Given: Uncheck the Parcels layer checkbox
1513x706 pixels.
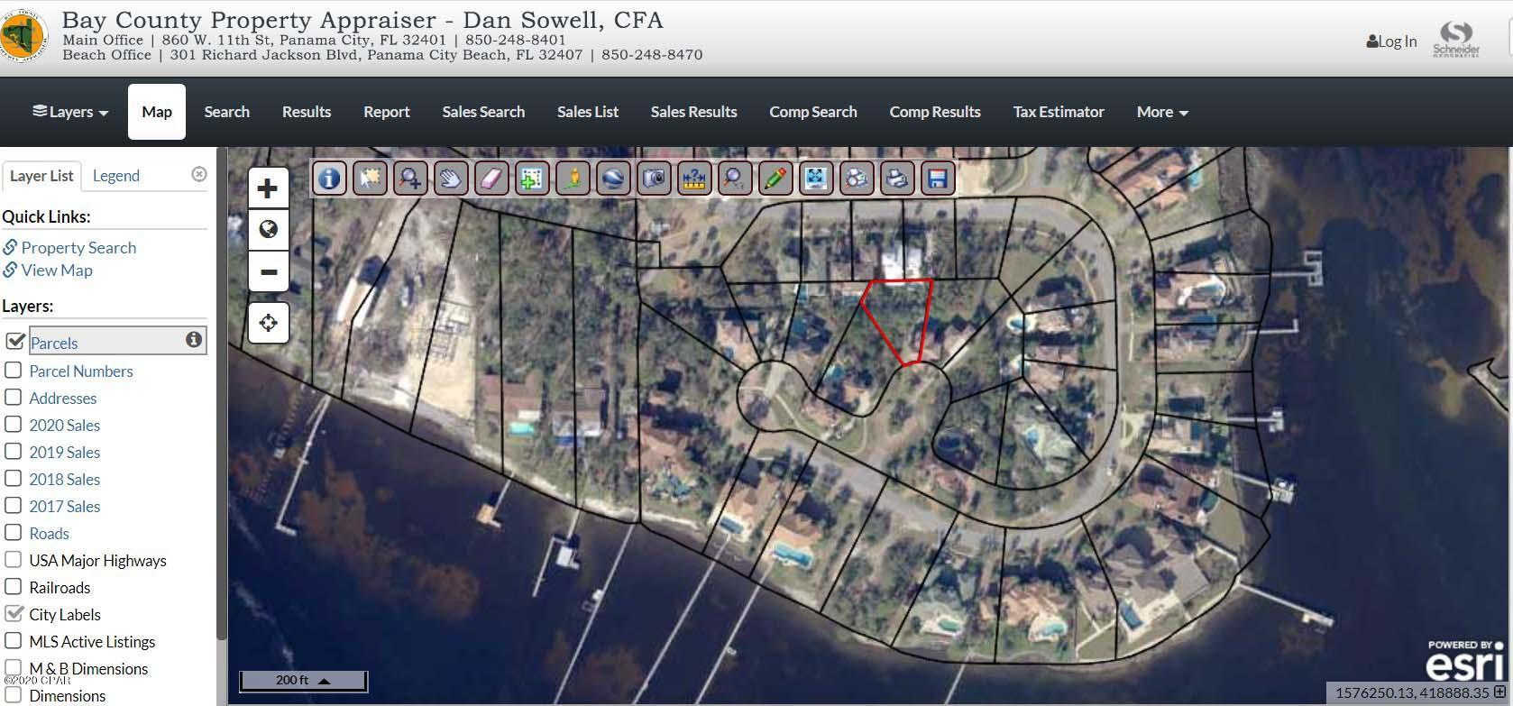Looking at the screenshot, I should tap(15, 341).
